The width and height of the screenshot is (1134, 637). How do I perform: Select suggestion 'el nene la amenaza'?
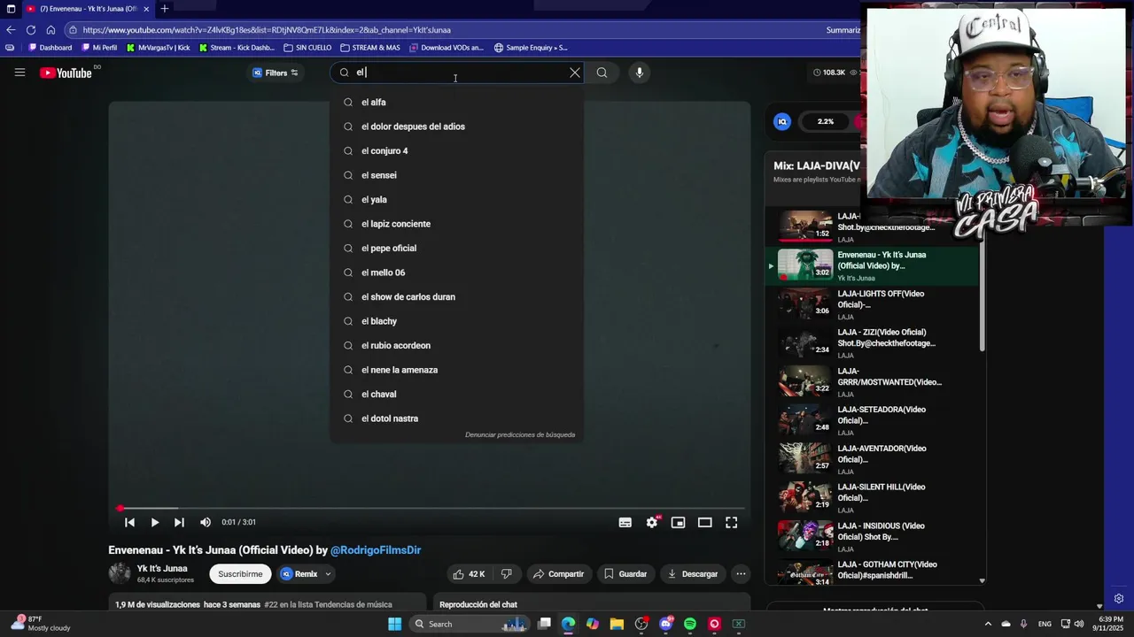[x=456, y=370]
